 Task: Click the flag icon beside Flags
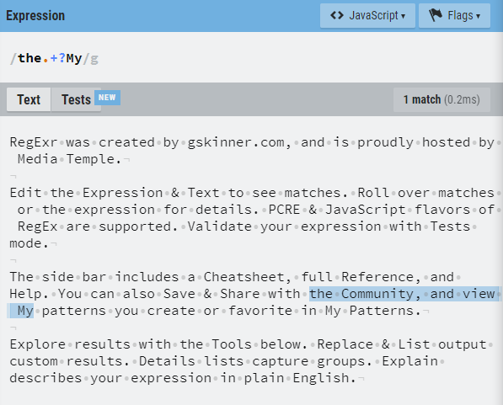coord(436,15)
